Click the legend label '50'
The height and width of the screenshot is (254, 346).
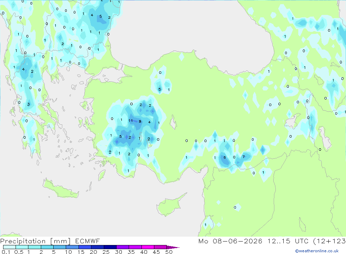[169, 252]
